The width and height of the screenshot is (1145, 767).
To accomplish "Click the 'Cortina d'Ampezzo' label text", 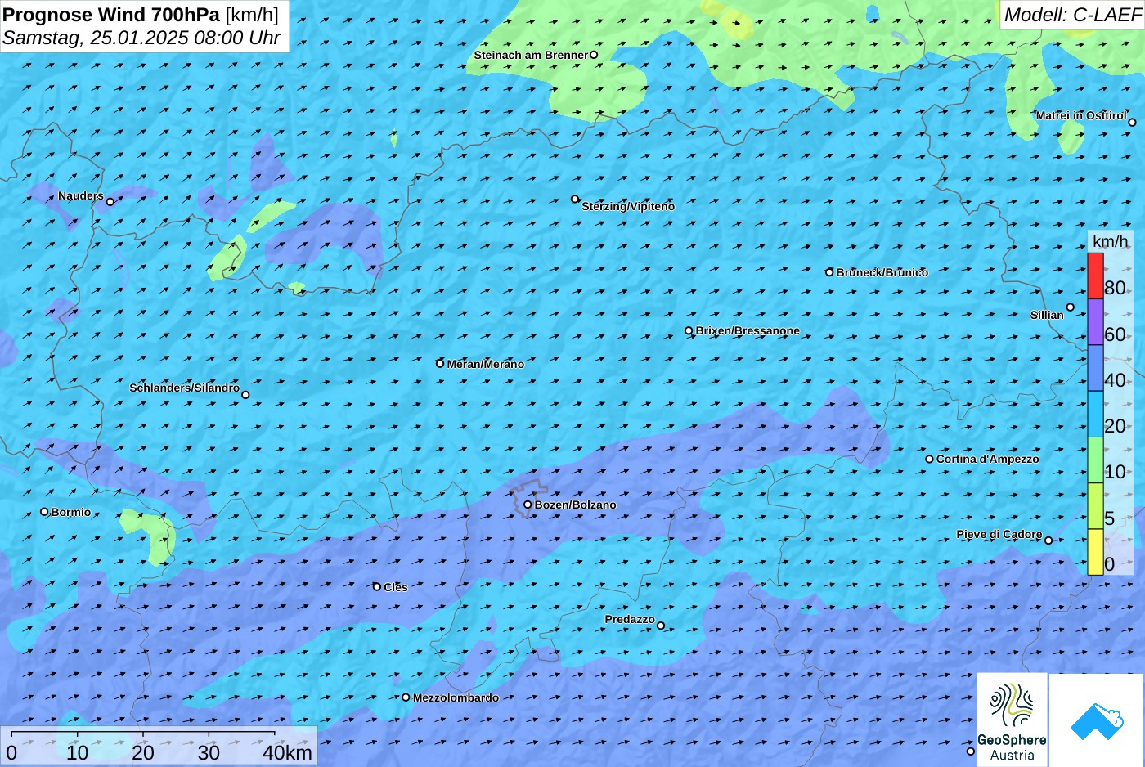I will (x=988, y=459).
